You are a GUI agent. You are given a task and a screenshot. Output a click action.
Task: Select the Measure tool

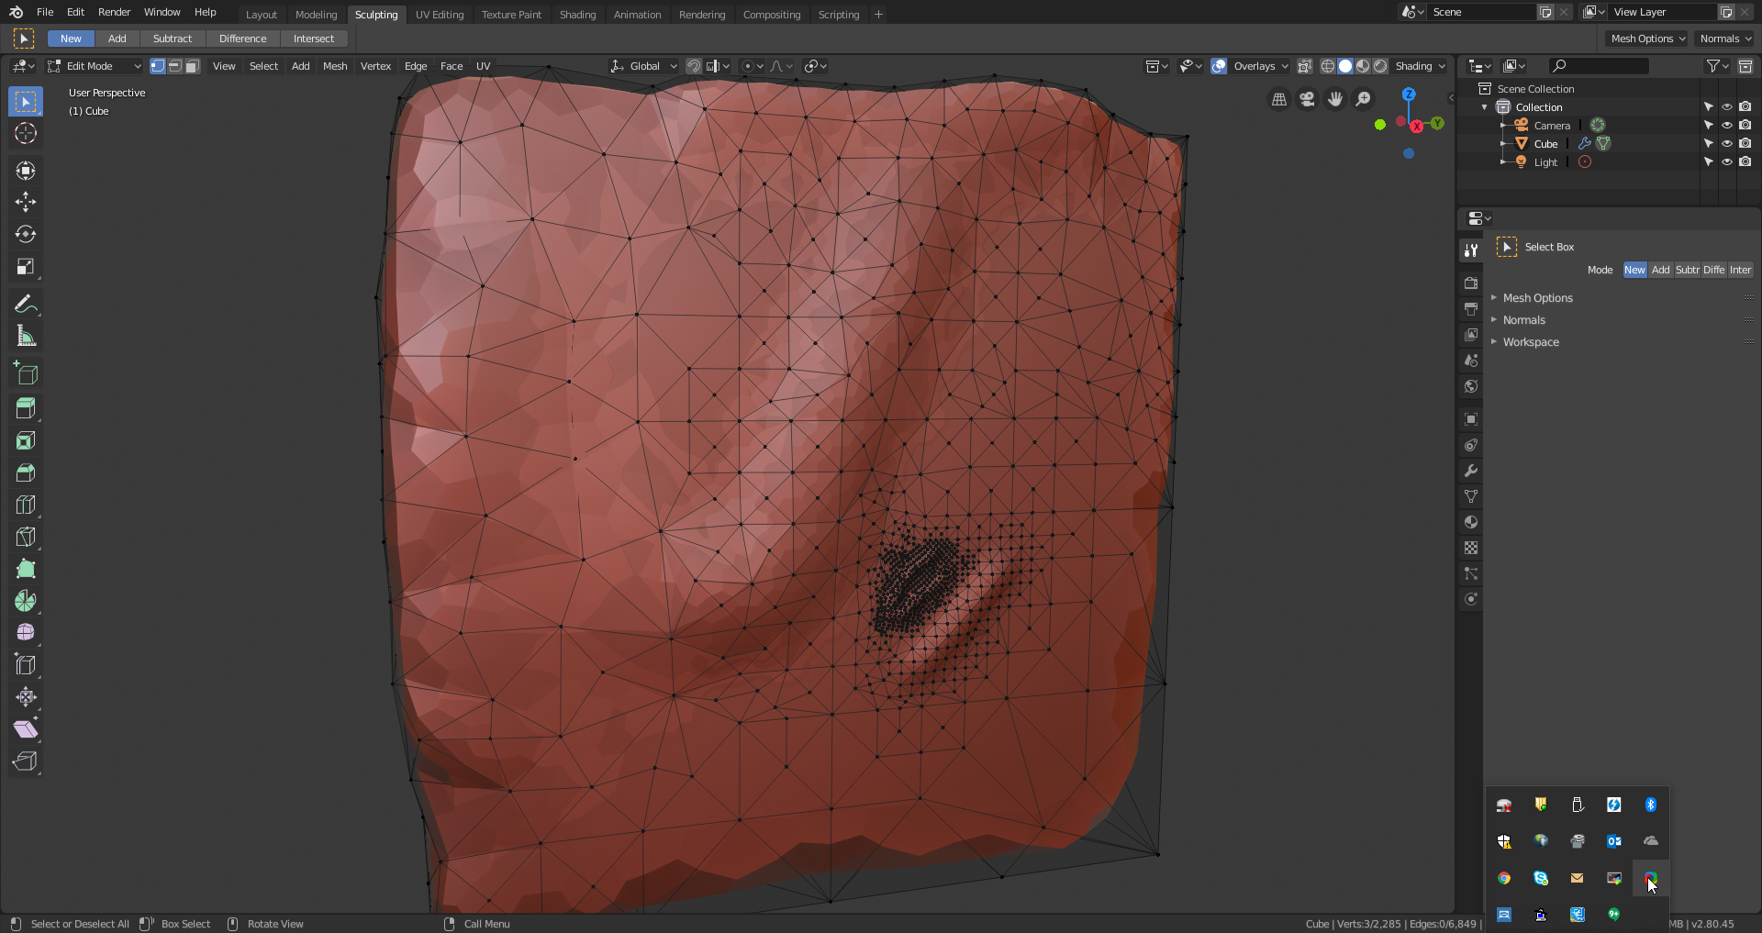coord(26,337)
